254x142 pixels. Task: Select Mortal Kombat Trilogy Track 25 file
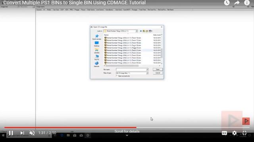click(123, 60)
